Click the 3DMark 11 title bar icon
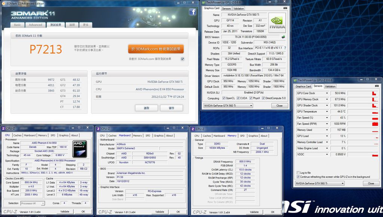Image resolution: width=383 pixels, height=217 pixels. coord(3,3)
